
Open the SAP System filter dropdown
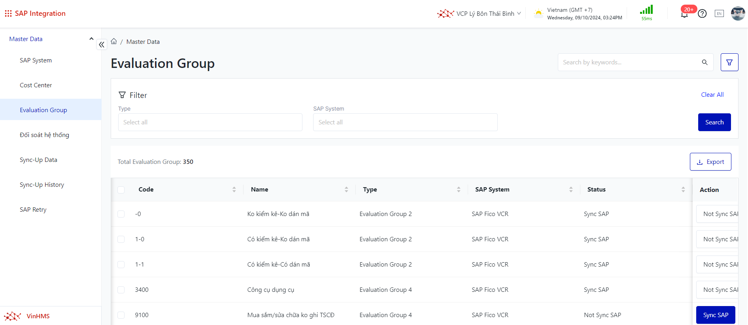405,122
